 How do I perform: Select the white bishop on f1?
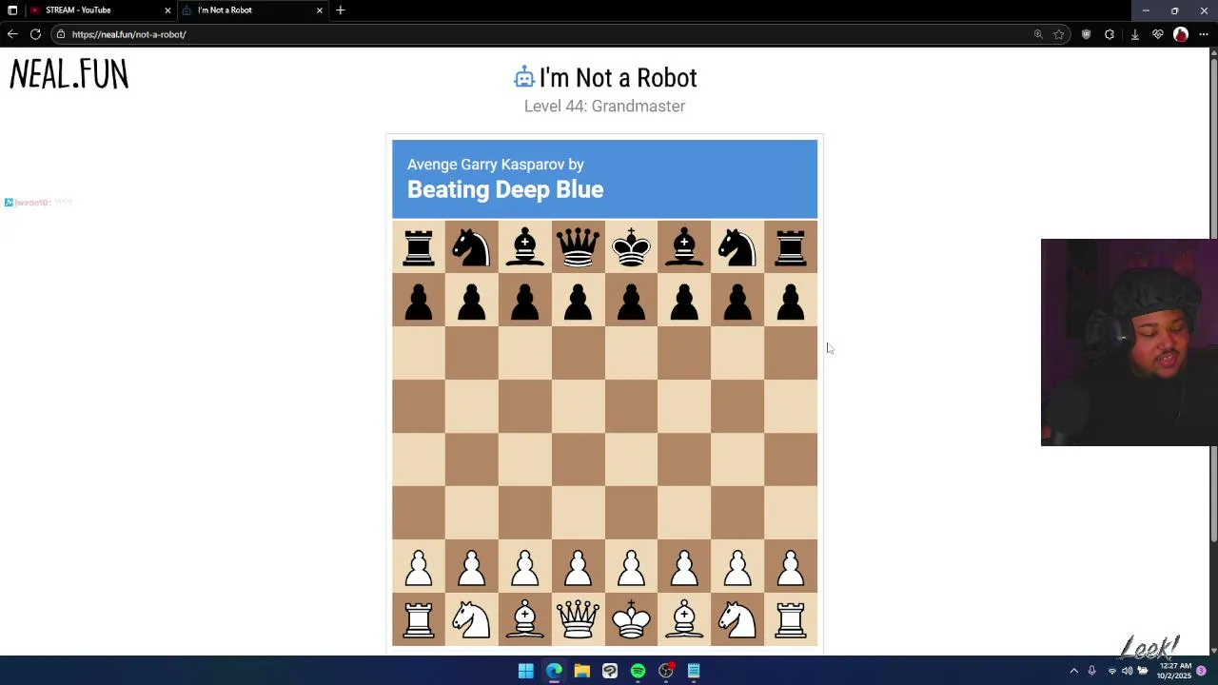click(684, 620)
